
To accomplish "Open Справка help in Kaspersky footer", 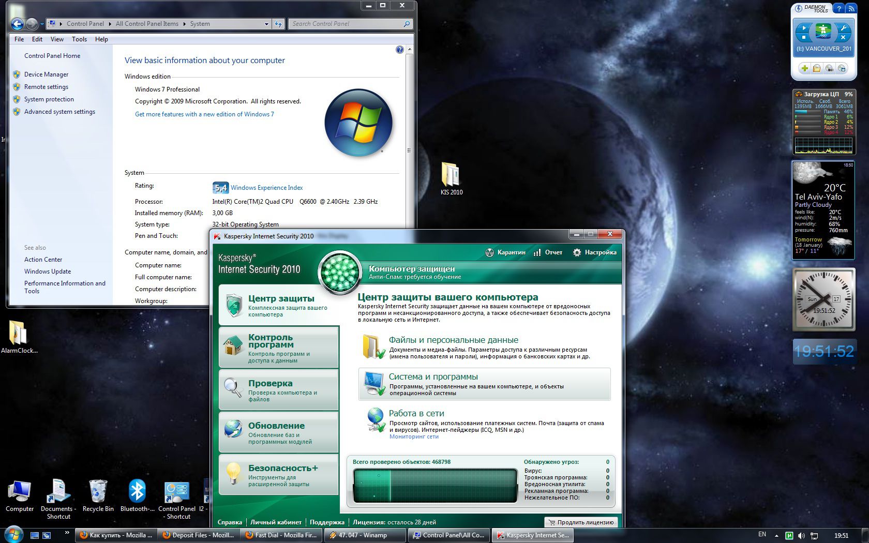I will 230,522.
